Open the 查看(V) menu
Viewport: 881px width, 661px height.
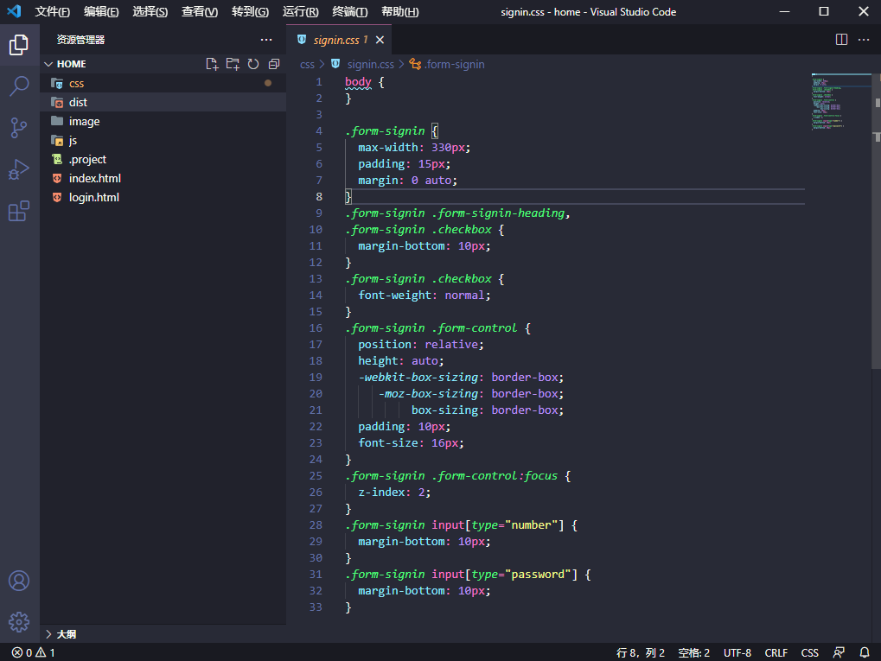(200, 12)
